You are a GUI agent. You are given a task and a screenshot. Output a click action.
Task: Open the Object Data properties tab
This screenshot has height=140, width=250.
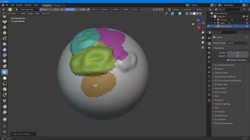point(209,90)
